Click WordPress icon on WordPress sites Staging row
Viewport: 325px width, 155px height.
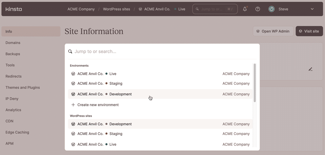[73, 134]
